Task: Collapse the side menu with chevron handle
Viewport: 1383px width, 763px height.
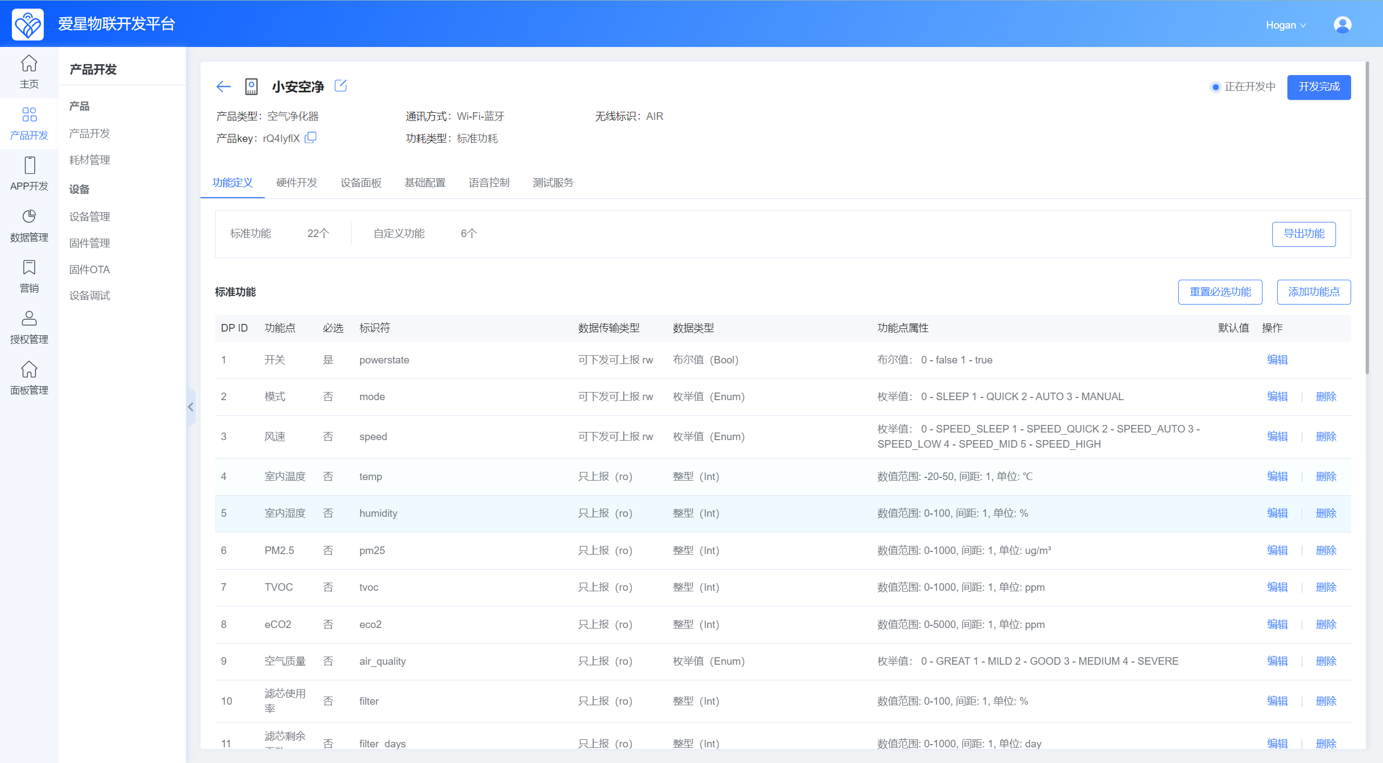Action: tap(191, 407)
